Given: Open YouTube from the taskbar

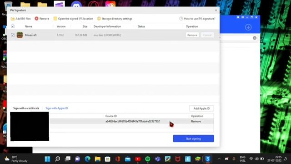Looking at the screenshot, I should click(138, 159).
